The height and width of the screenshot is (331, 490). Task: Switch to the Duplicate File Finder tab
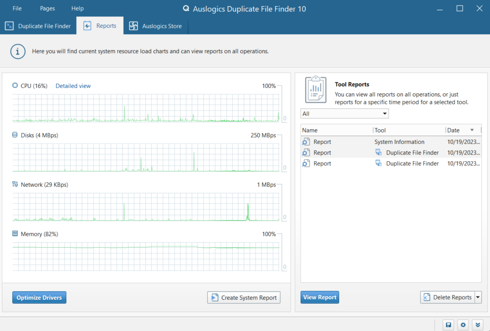click(x=38, y=26)
